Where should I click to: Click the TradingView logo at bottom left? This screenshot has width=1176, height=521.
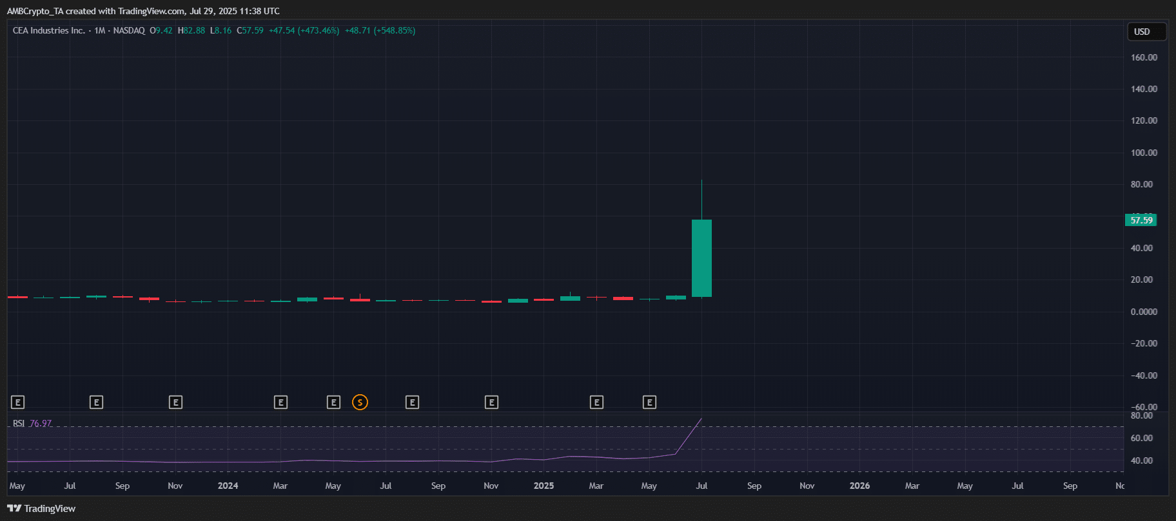41,509
